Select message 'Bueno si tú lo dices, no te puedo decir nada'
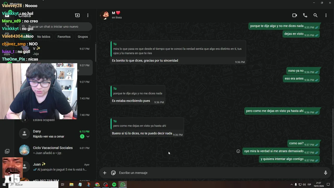 coord(142,133)
